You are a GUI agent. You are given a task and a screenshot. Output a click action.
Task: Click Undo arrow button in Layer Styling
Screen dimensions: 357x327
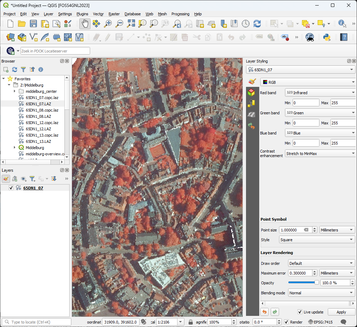tap(264, 312)
